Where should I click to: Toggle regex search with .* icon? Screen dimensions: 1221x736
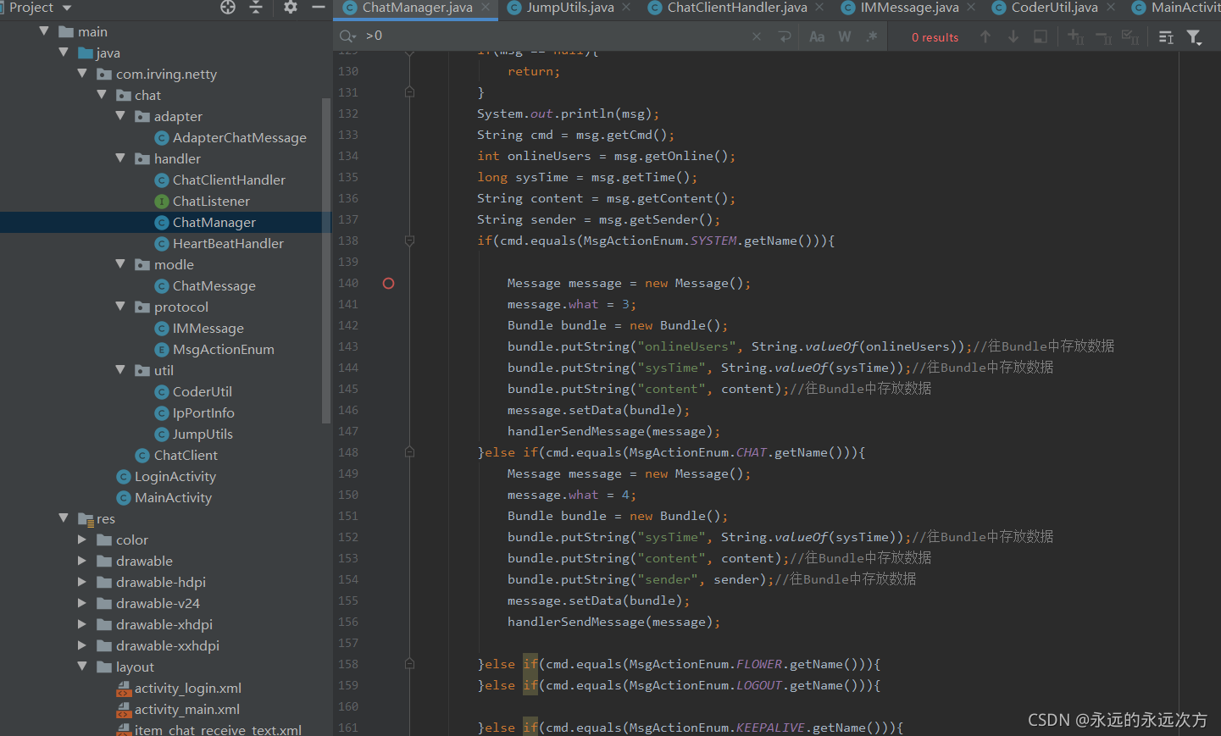click(x=872, y=36)
